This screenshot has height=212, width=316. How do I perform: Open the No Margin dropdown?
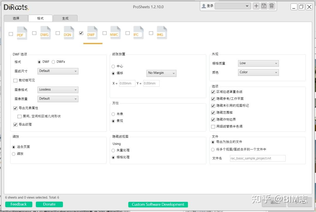pyautogui.click(x=161, y=73)
